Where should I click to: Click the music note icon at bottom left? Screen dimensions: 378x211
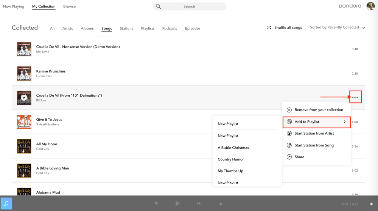6,203
